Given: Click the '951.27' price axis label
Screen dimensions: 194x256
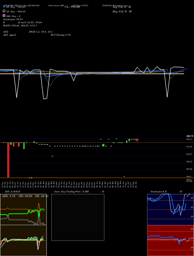Looking at the screenshot, I should 189,154.
